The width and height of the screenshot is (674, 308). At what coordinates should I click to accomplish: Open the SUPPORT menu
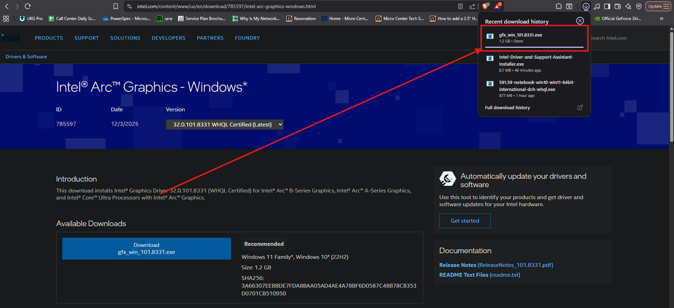tap(87, 38)
